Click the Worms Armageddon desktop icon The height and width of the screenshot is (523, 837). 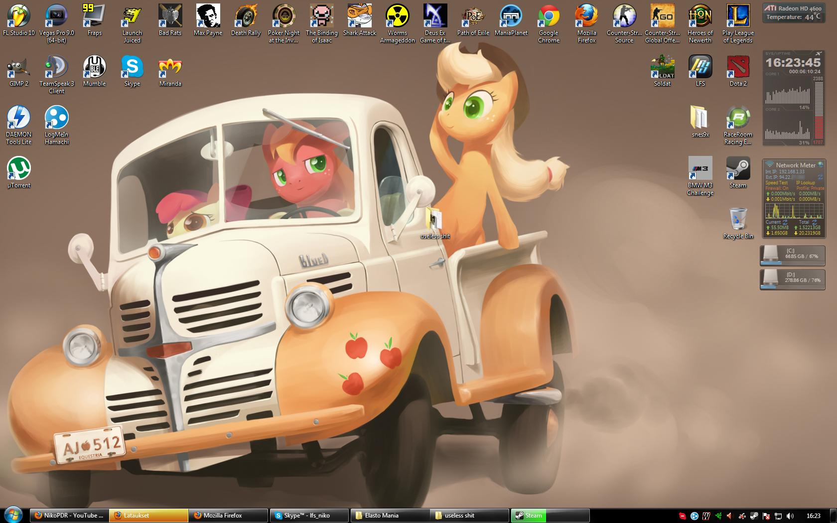[x=398, y=23]
